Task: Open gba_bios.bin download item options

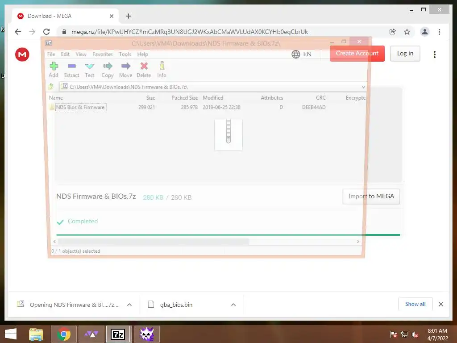Action: pos(233,305)
